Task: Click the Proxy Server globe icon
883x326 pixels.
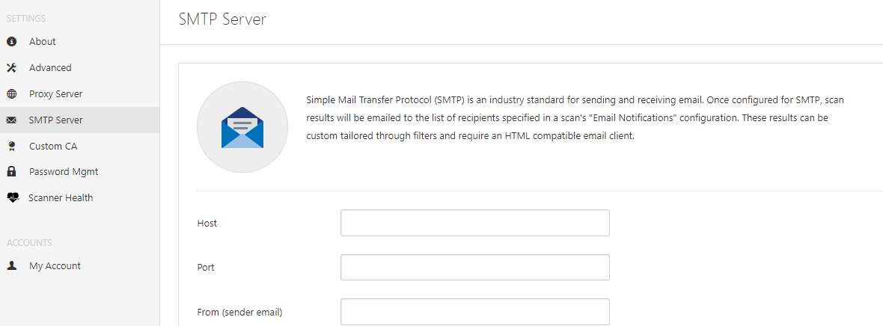Action: tap(12, 94)
